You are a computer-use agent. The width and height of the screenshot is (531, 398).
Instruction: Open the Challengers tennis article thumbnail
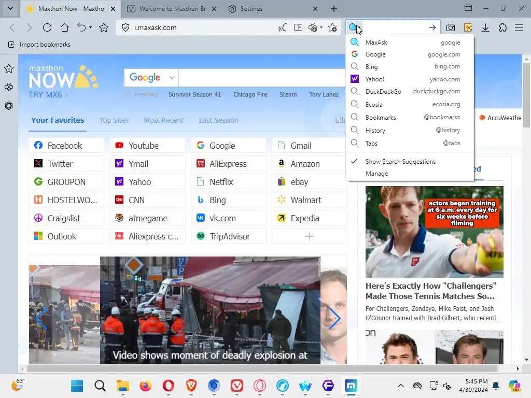[x=435, y=232]
